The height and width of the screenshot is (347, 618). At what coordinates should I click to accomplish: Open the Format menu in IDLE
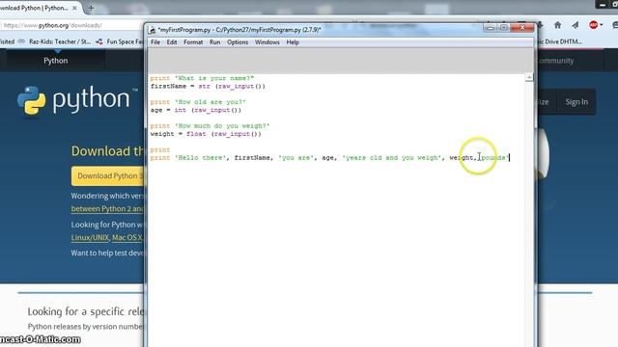coord(193,42)
